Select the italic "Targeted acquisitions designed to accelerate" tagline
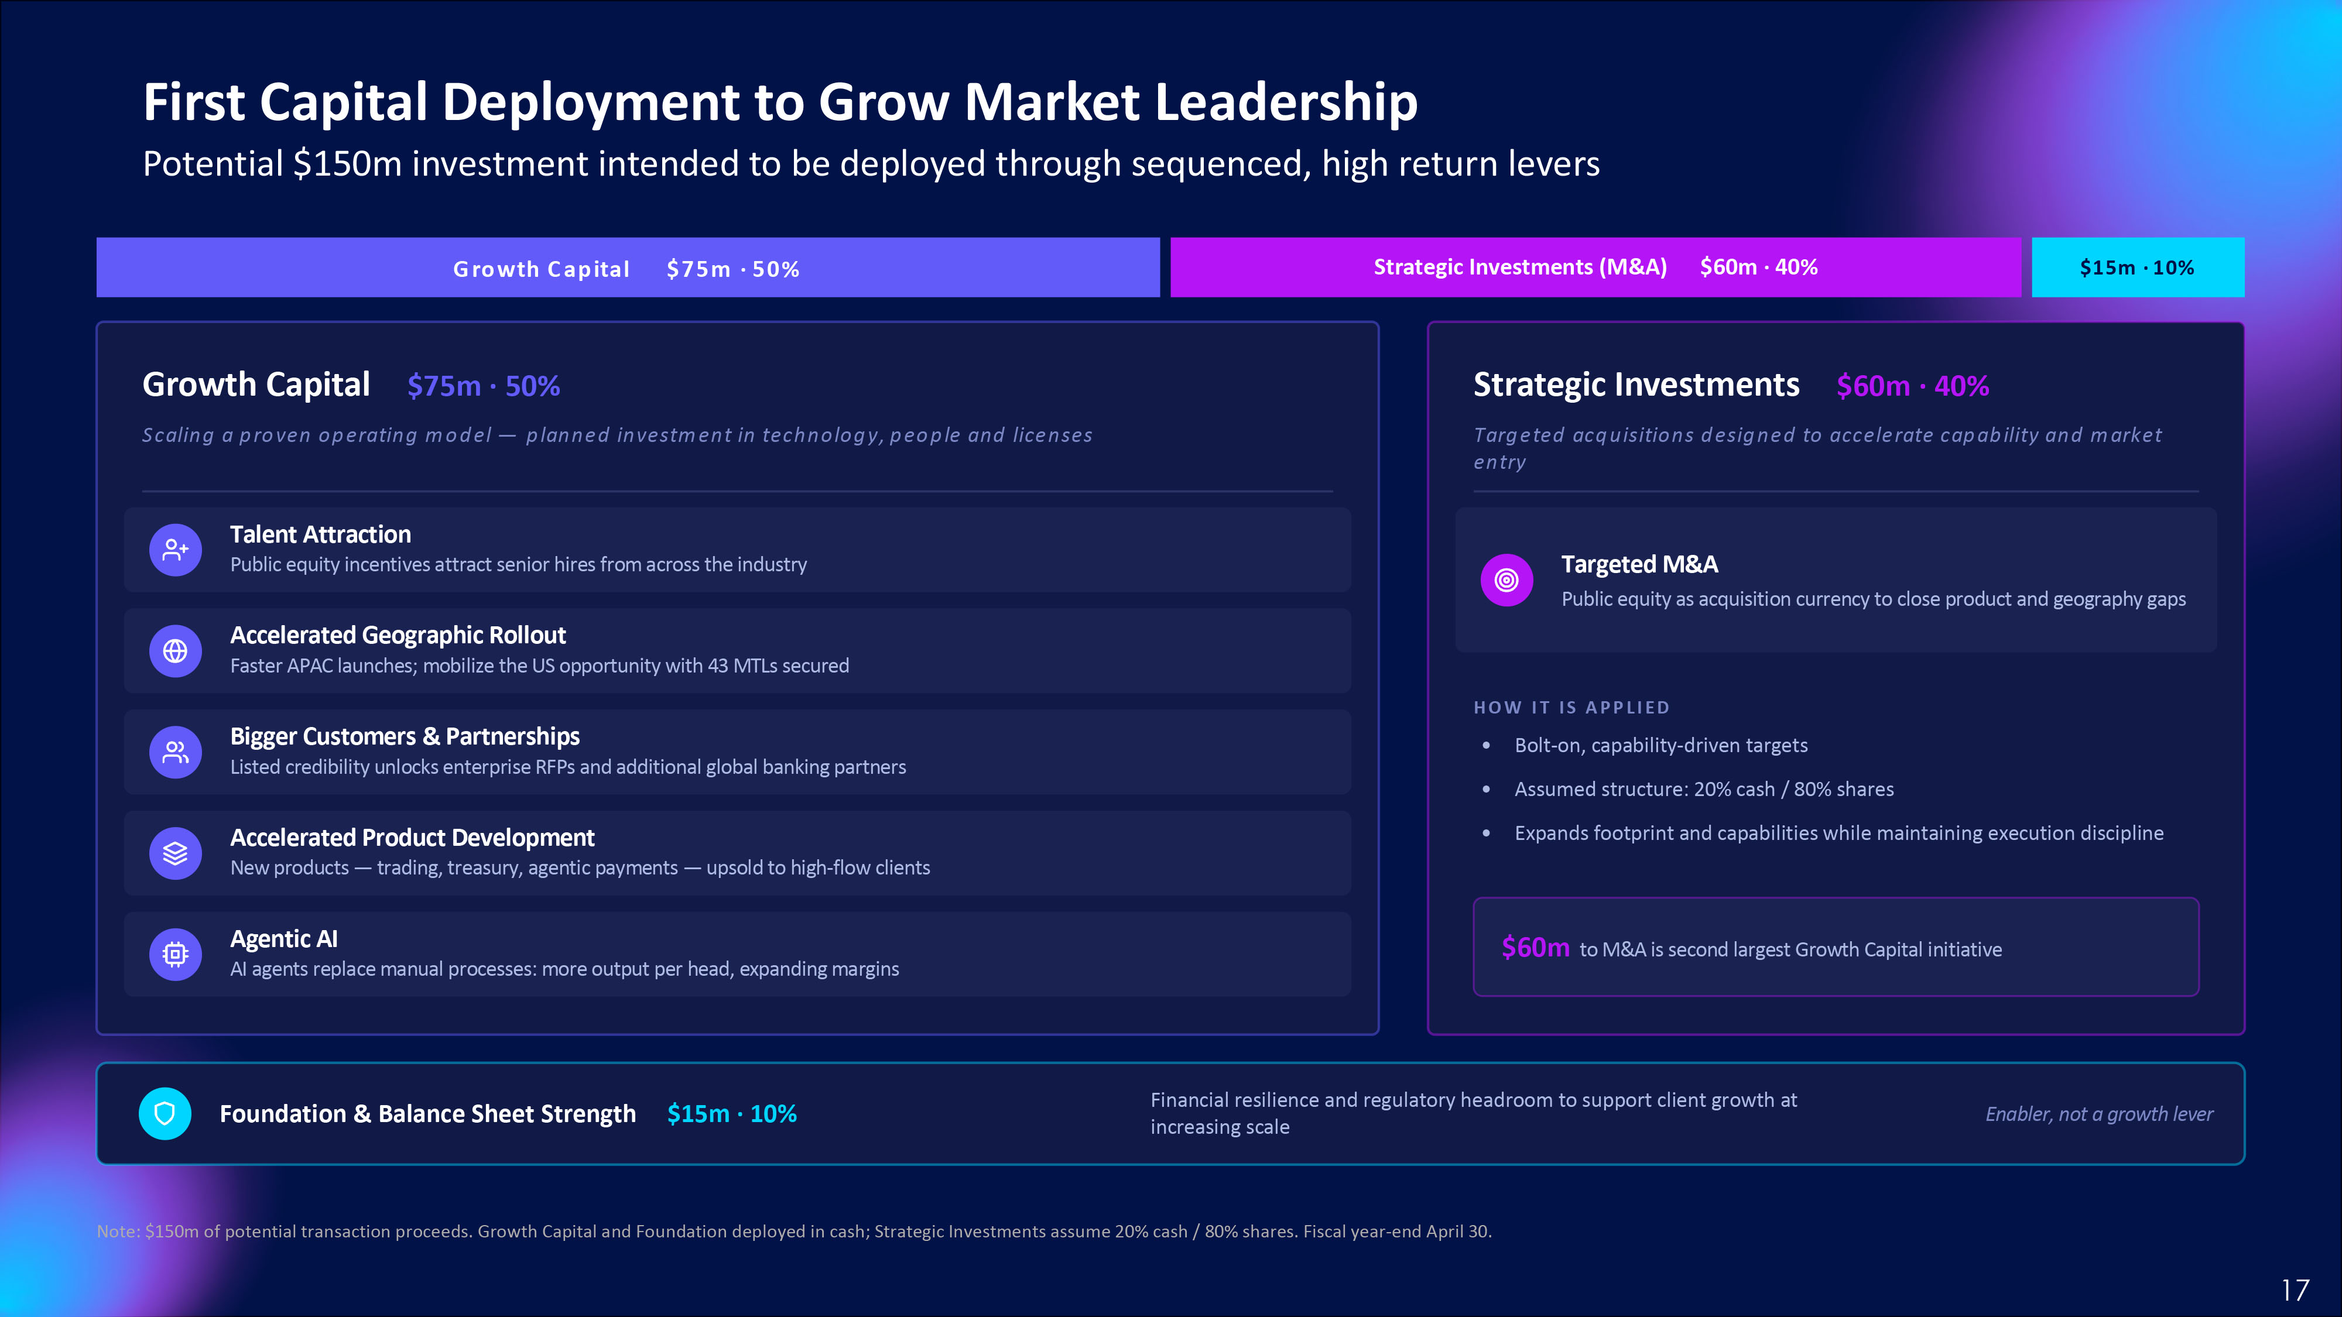This screenshot has width=2342, height=1317. coord(1817,448)
